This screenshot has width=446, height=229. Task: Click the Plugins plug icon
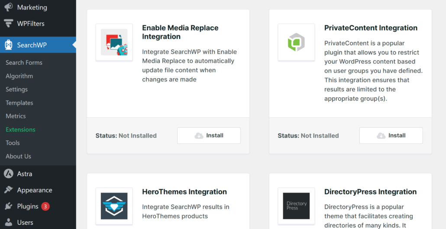pos(9,206)
